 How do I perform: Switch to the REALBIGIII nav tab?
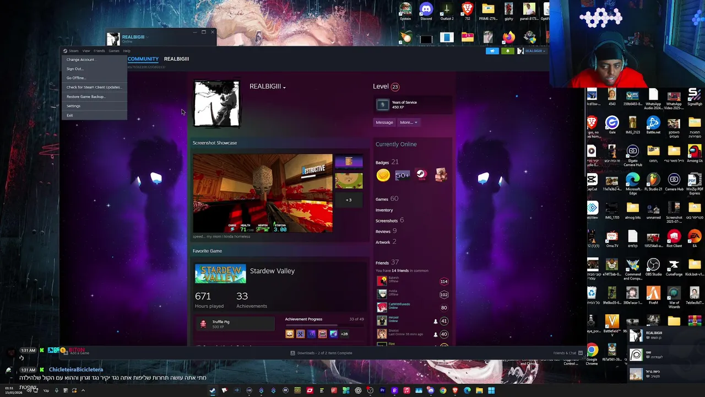click(x=176, y=59)
